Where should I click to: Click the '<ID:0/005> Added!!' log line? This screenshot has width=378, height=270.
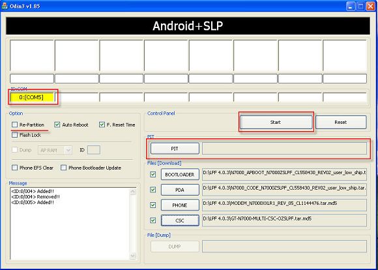click(33, 202)
